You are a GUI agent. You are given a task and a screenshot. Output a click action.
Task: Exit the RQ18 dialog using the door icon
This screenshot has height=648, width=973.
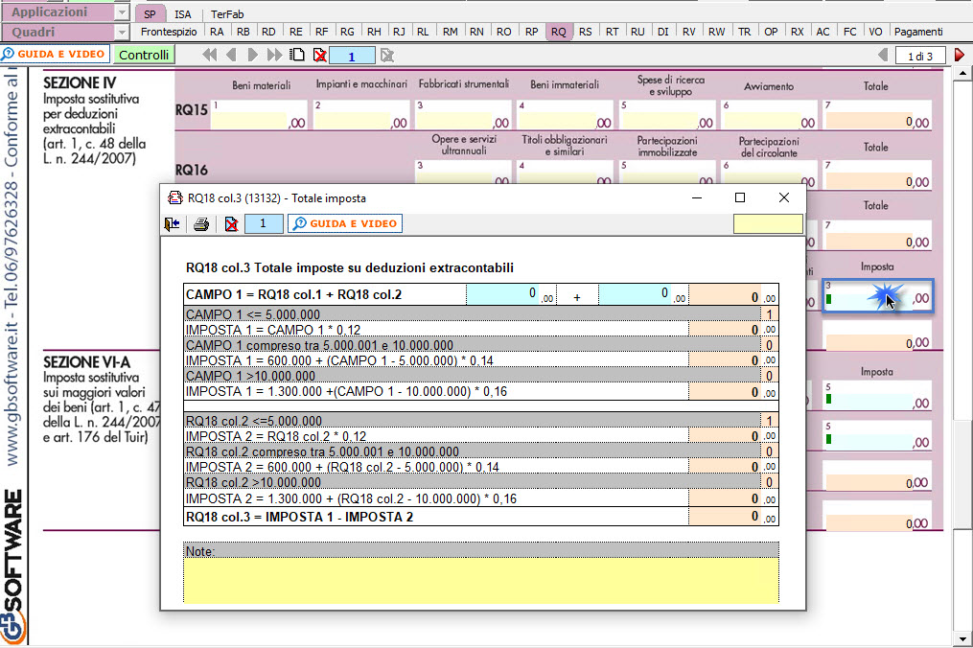tap(172, 224)
